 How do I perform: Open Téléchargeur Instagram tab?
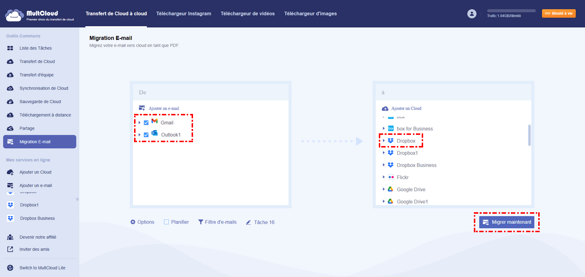coord(184,14)
